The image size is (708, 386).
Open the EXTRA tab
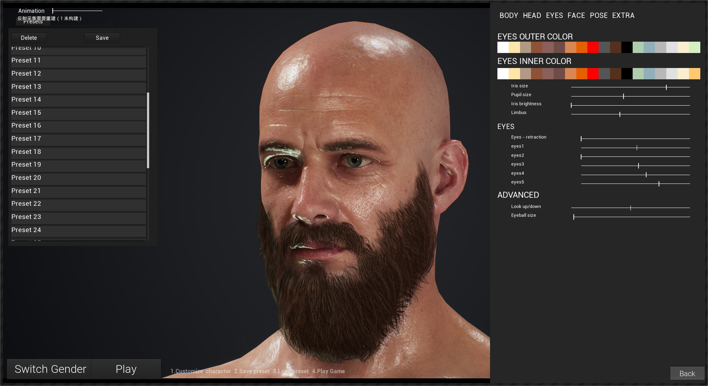click(623, 15)
